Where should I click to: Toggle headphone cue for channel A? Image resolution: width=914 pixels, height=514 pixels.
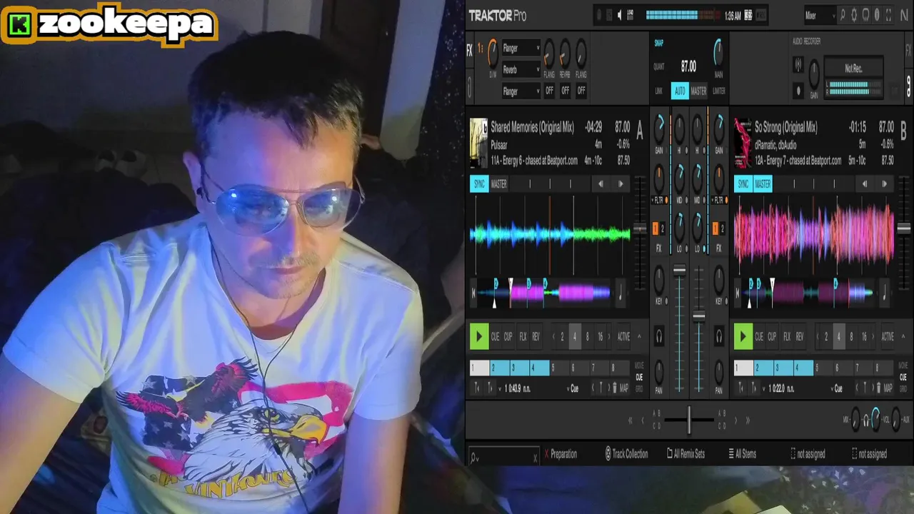coord(659,336)
